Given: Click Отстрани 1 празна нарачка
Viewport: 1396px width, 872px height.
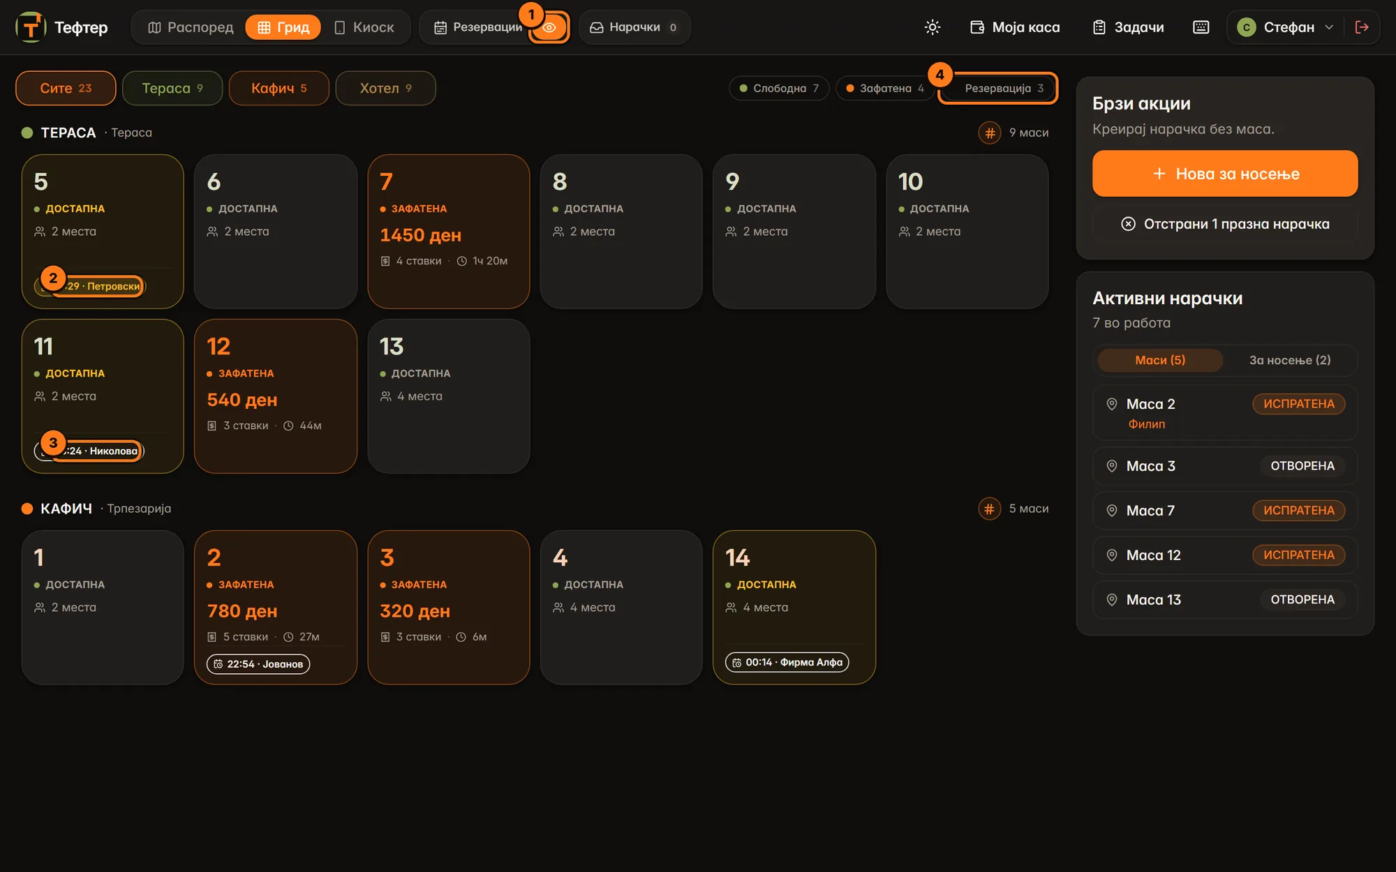Looking at the screenshot, I should click(x=1225, y=224).
